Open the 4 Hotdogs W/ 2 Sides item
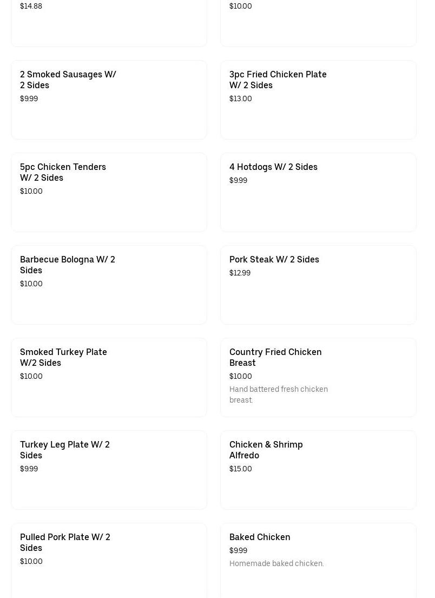Viewport: 435px width, 598px height. click(x=273, y=167)
